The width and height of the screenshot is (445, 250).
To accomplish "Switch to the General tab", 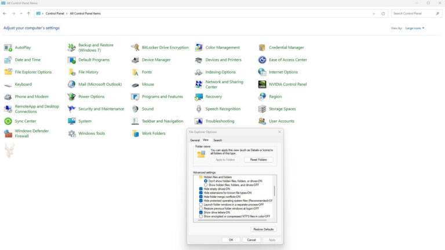I will tap(195, 140).
